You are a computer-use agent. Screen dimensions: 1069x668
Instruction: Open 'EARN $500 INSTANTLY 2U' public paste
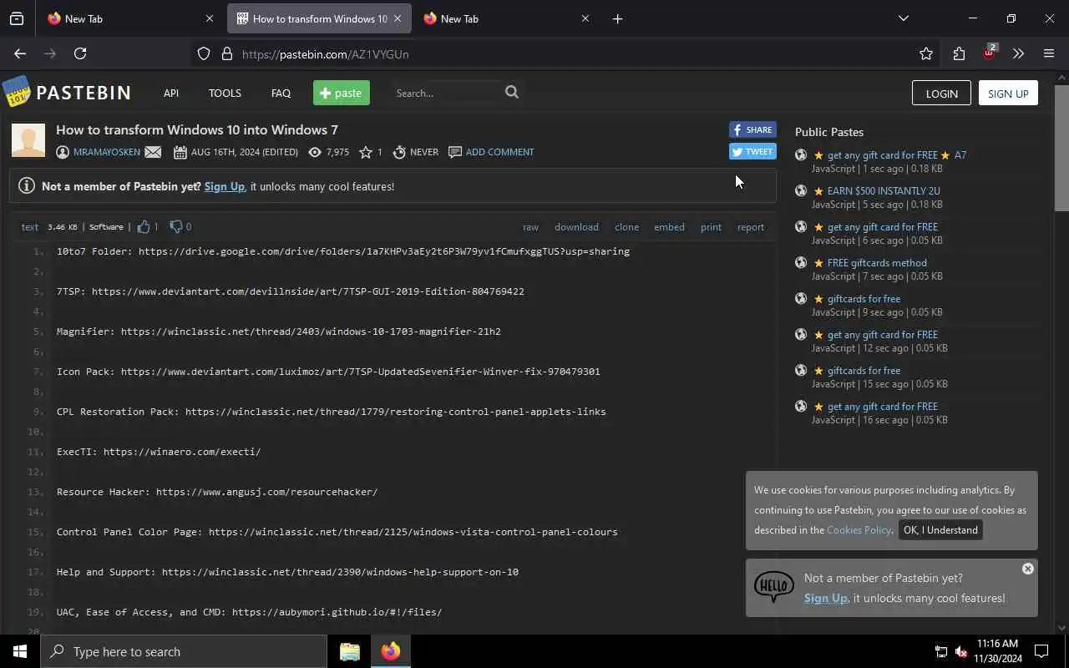(x=884, y=190)
